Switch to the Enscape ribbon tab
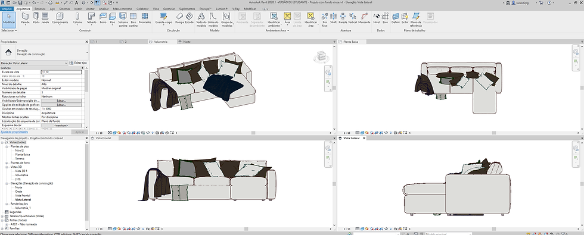584x235 pixels. (x=205, y=8)
